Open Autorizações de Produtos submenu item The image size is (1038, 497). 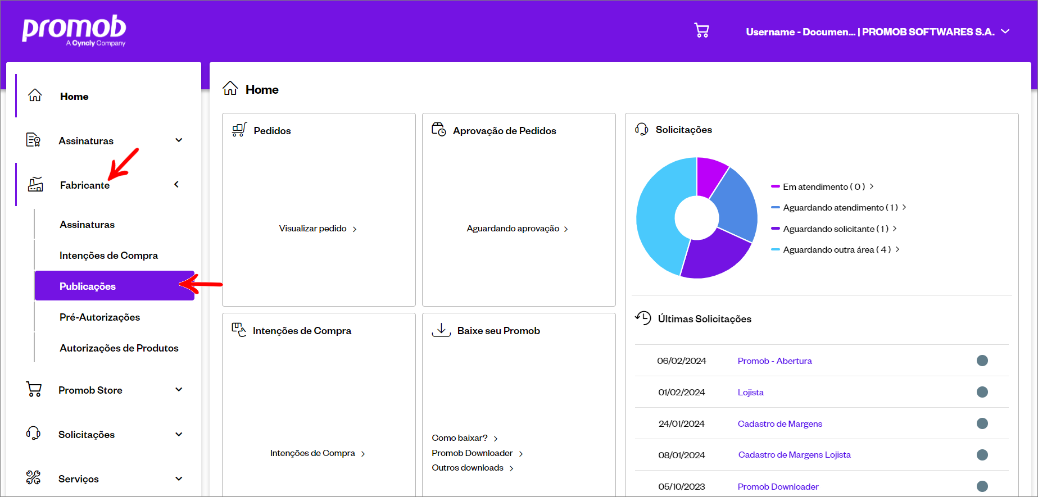[x=119, y=348]
